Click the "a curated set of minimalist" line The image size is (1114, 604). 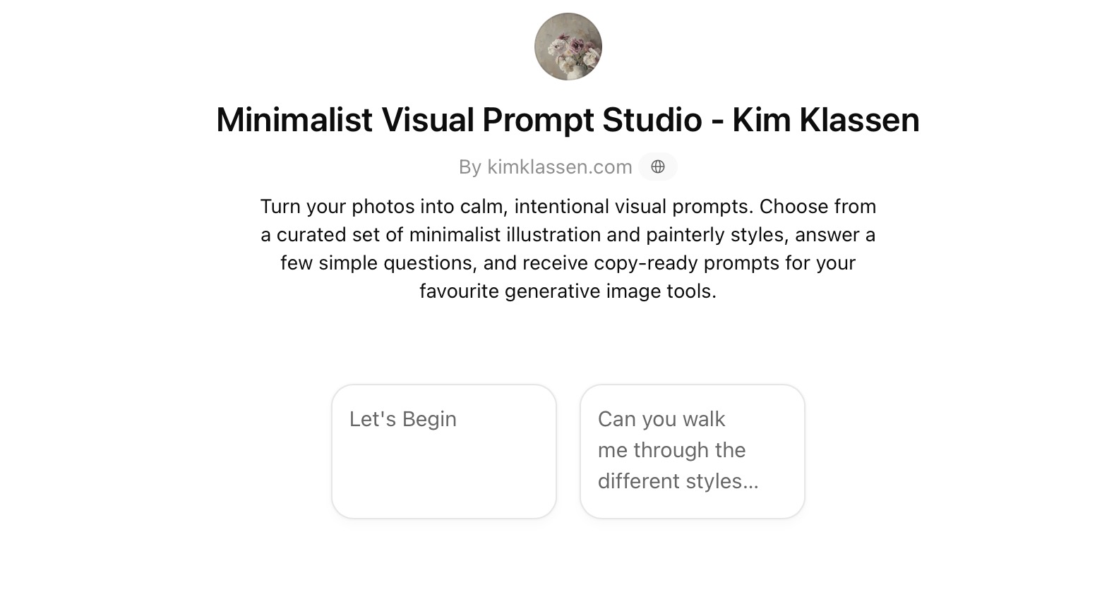pos(568,234)
